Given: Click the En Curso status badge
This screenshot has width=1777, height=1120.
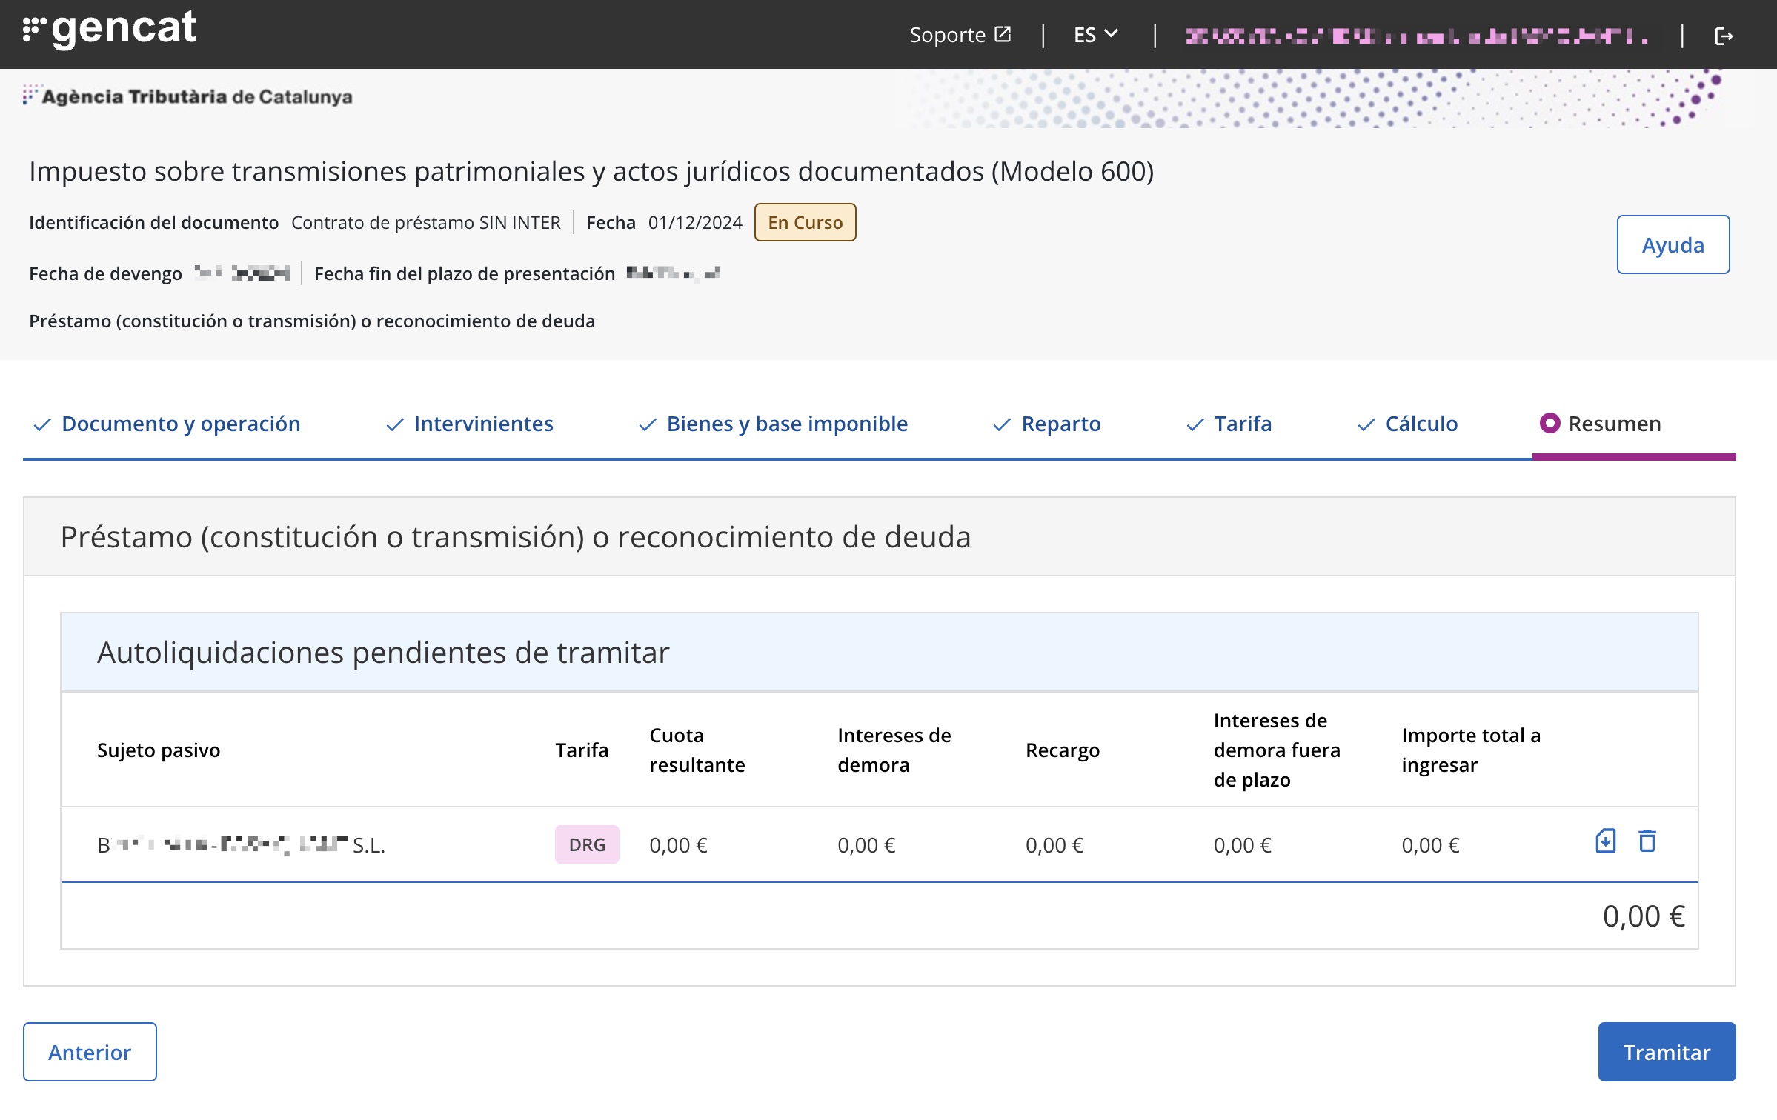Looking at the screenshot, I should [x=805, y=222].
